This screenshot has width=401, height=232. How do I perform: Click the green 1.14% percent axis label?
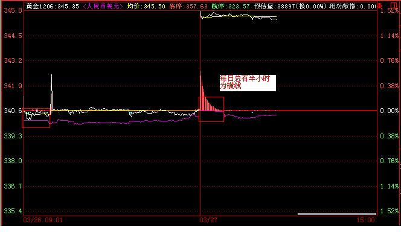[x=390, y=186]
